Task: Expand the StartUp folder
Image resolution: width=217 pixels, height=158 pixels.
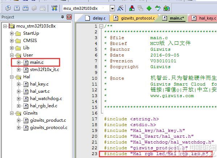Action: pyautogui.click(x=12, y=33)
